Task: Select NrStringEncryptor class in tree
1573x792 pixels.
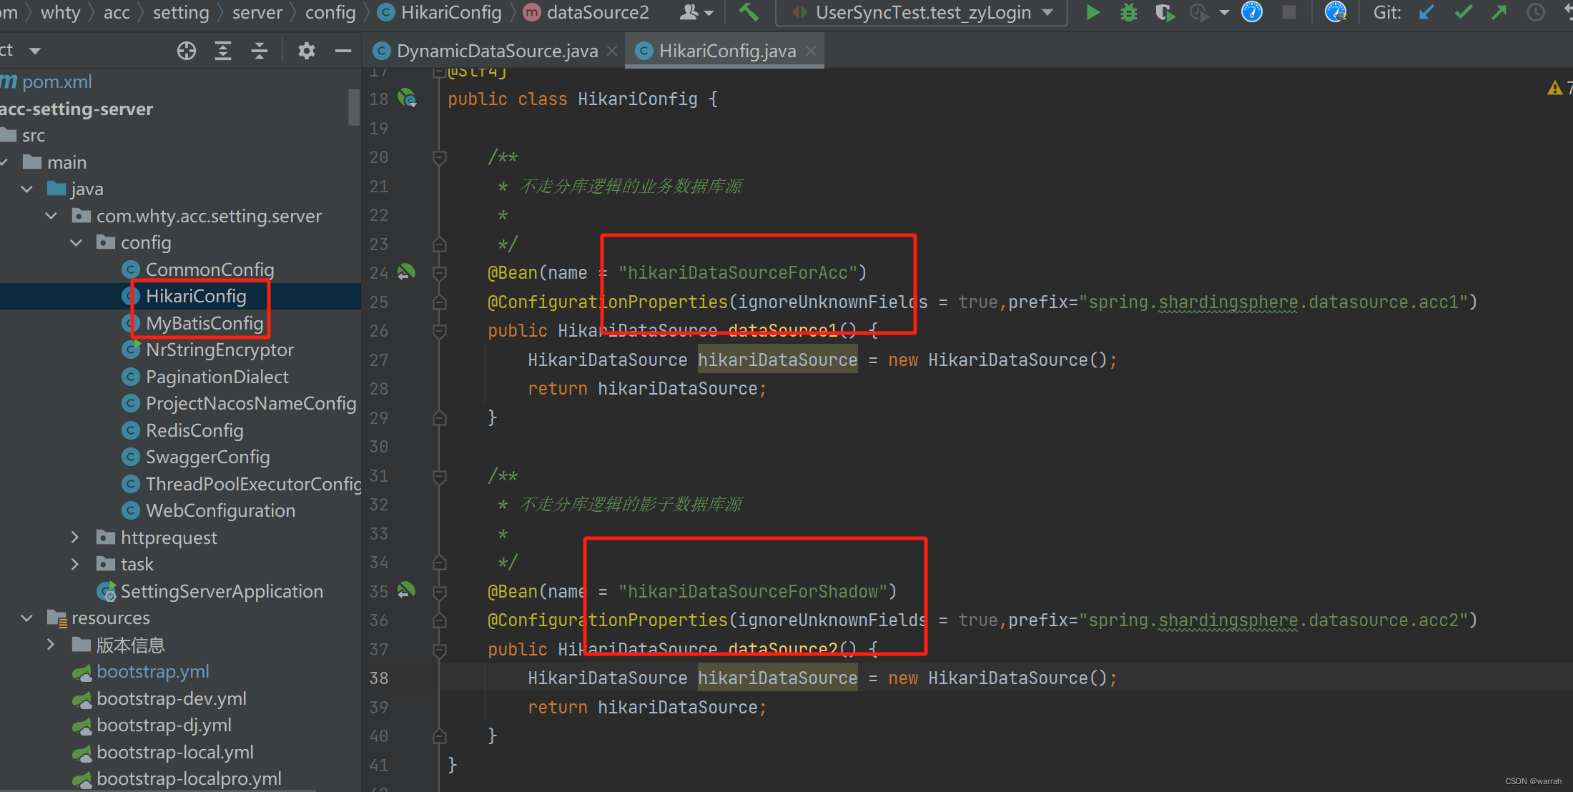Action: point(208,350)
